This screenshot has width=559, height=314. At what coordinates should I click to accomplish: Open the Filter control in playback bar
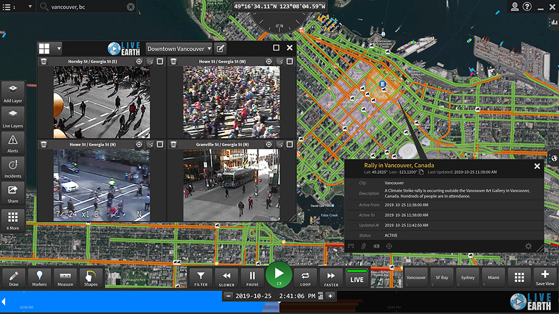(201, 278)
